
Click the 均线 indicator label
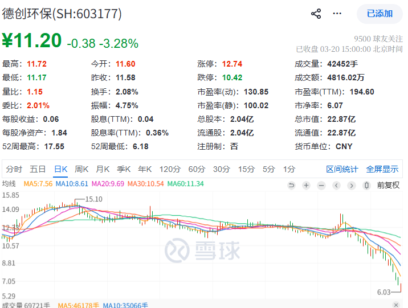(x=9, y=184)
